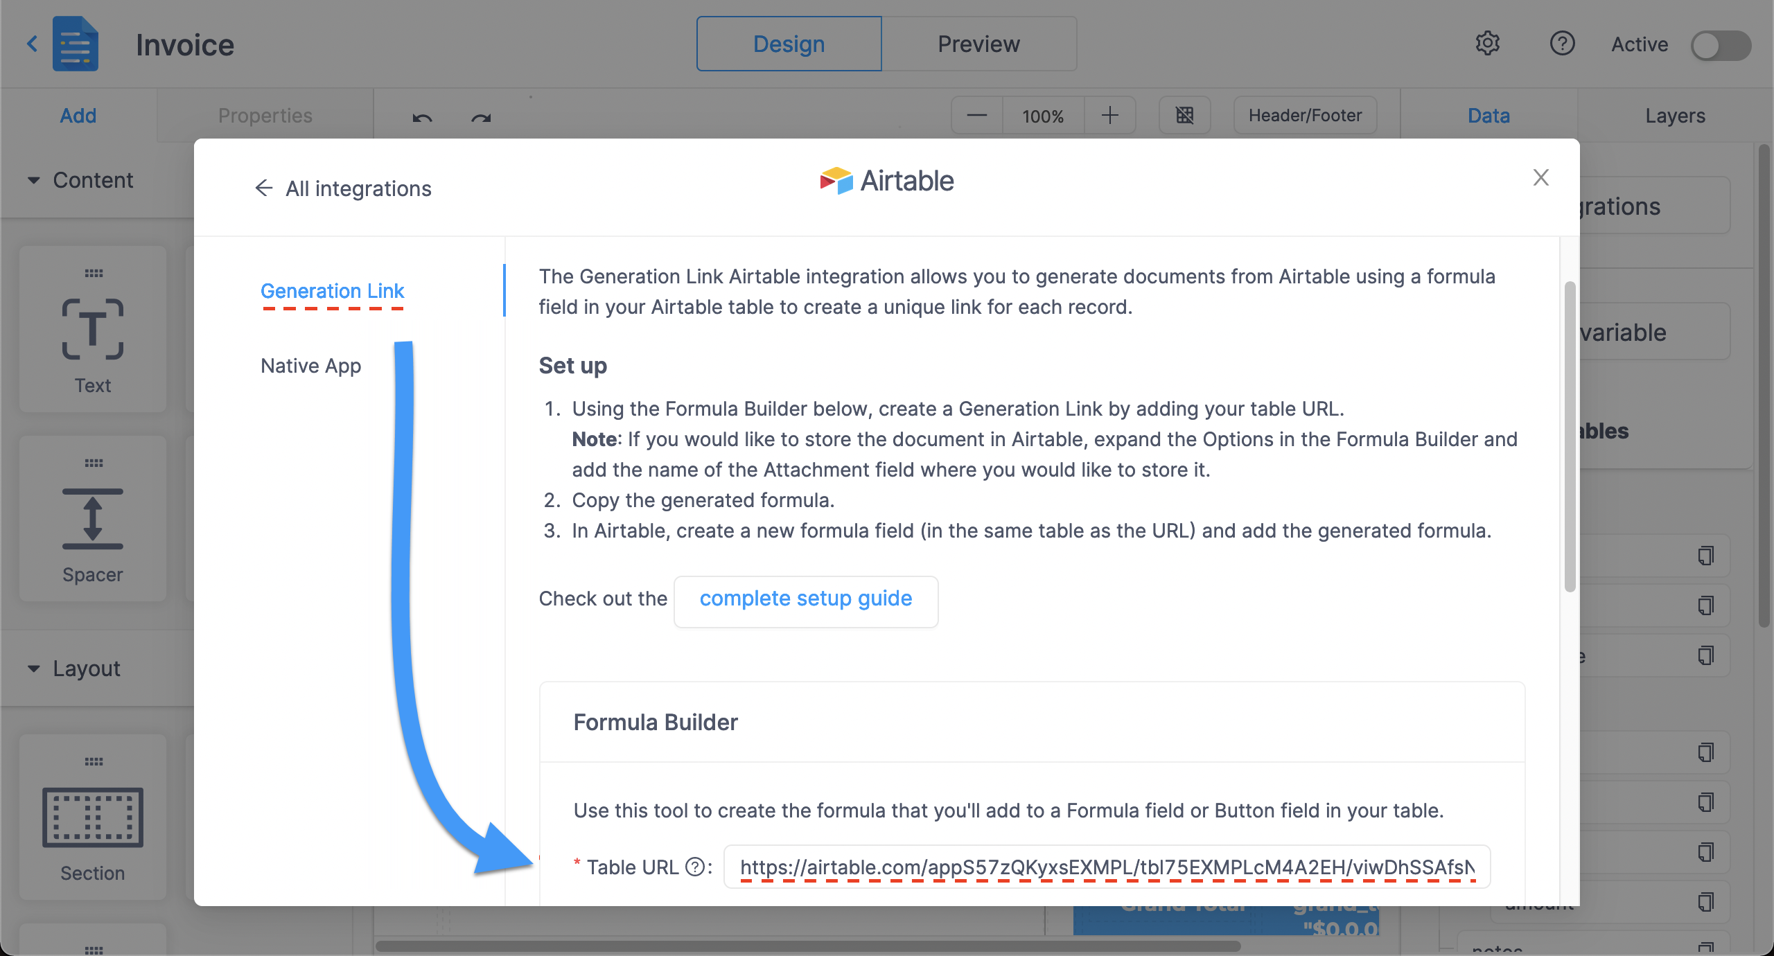Viewport: 1774px width, 956px height.
Task: Click the redo arrow icon
Action: [x=481, y=116]
